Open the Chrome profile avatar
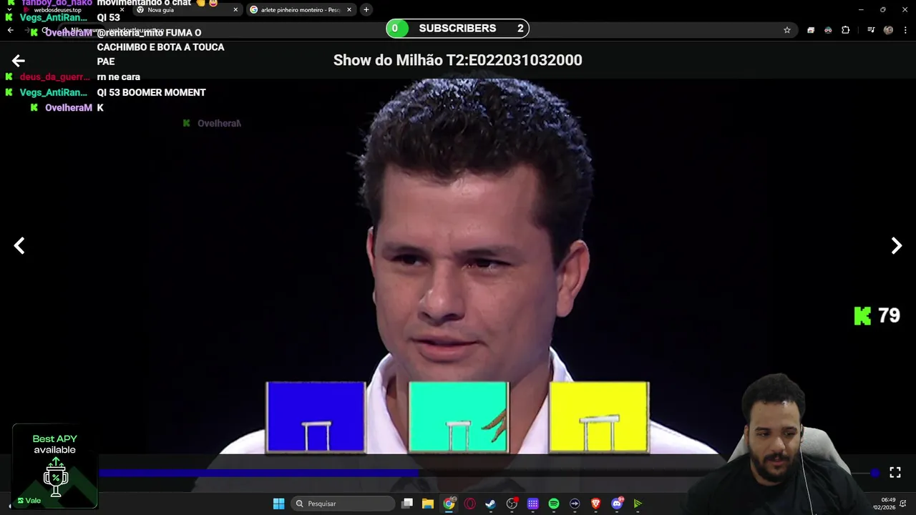Screen dimensions: 916x515 coord(888,30)
